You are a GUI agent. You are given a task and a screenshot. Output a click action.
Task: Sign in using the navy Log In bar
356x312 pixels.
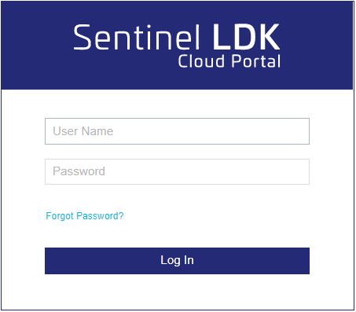click(x=177, y=261)
